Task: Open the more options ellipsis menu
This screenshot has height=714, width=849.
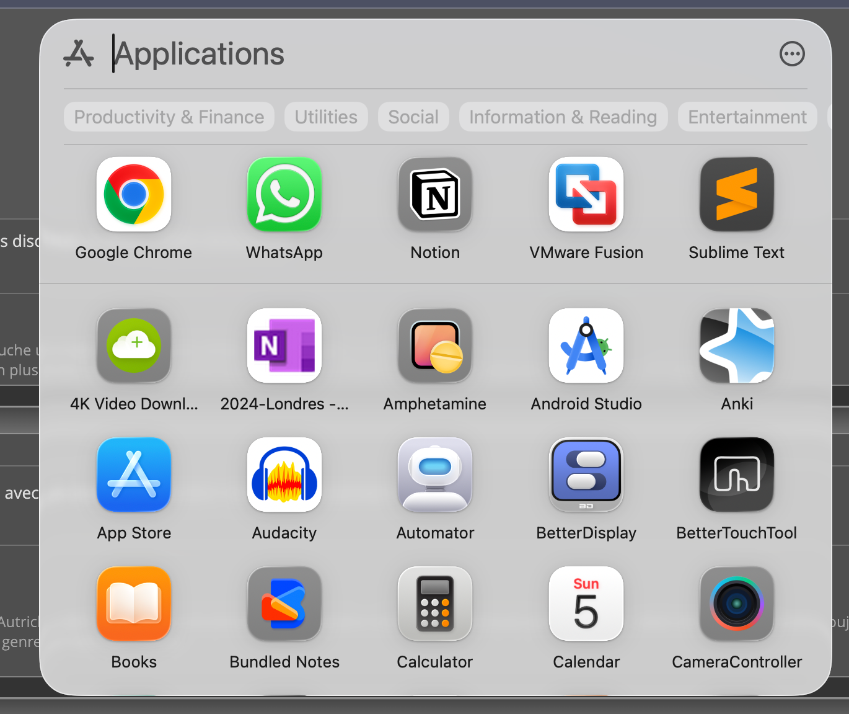Action: [x=792, y=54]
